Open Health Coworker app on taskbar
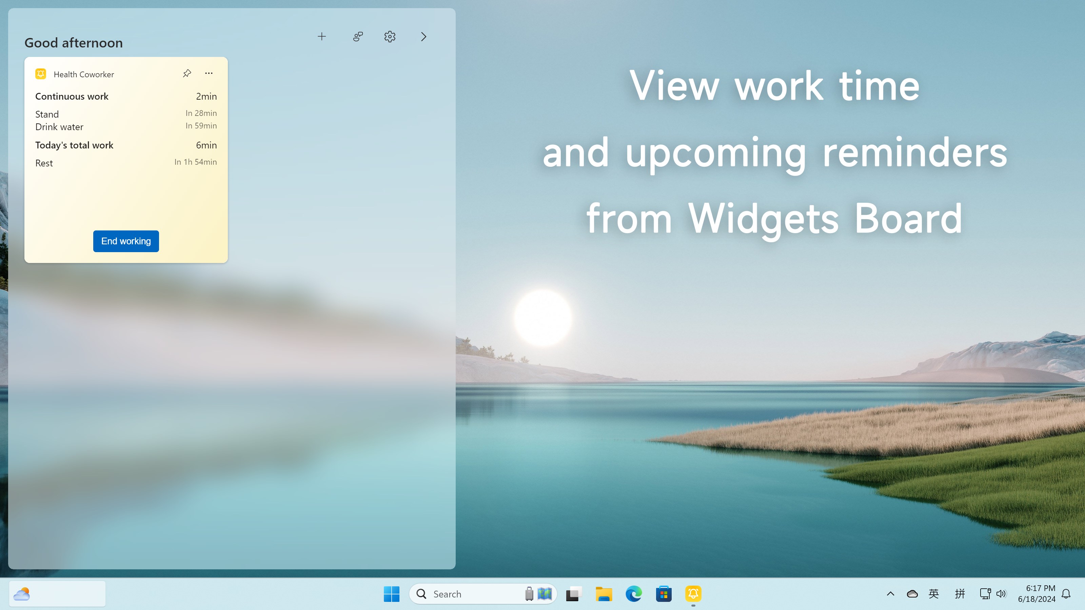The width and height of the screenshot is (1085, 610). (x=693, y=594)
